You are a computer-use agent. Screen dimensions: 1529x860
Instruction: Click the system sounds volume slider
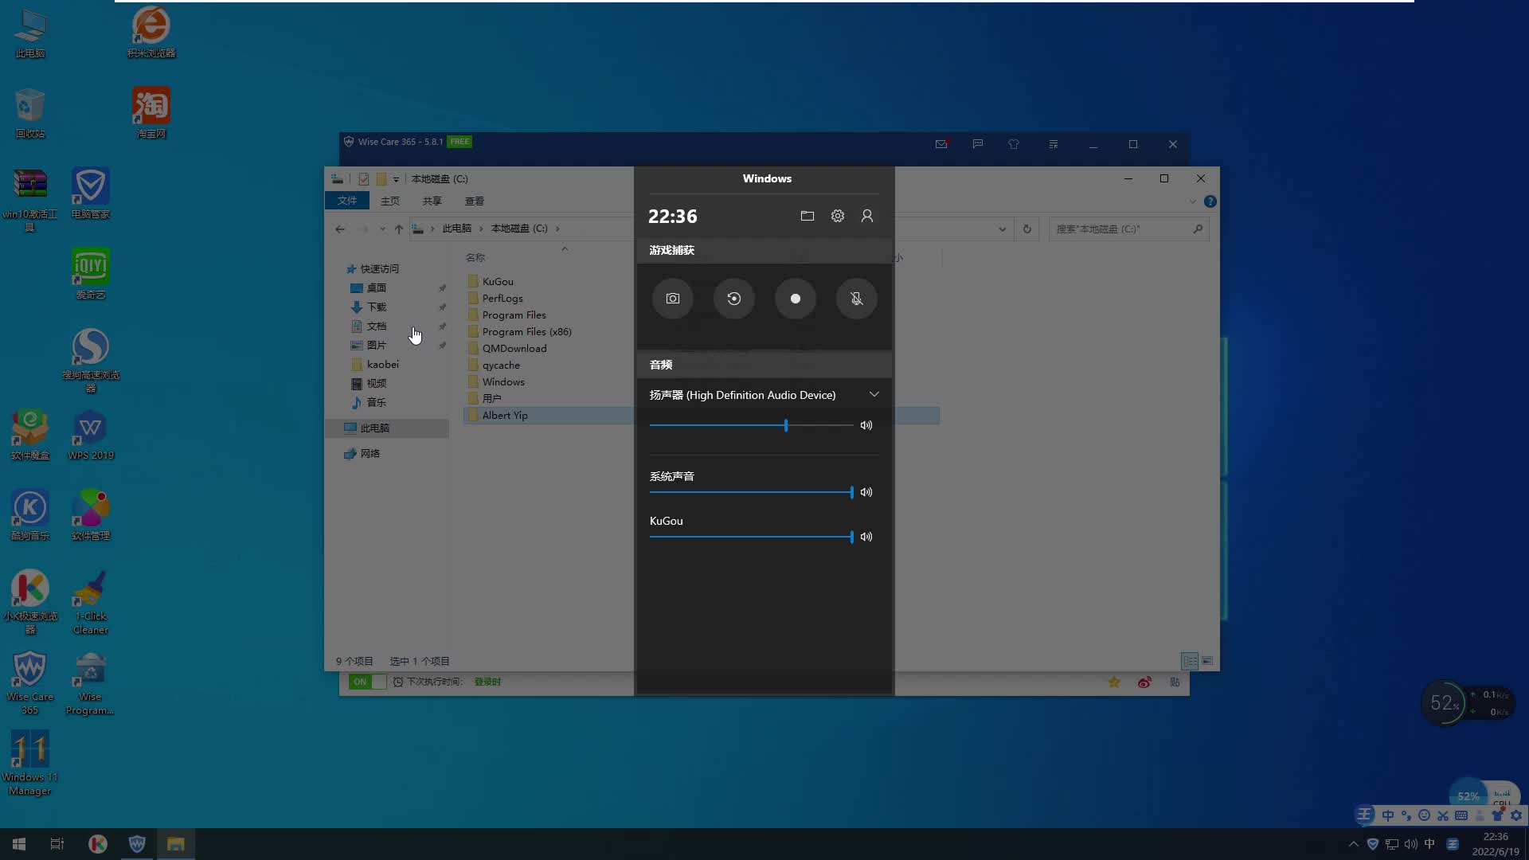tap(750, 492)
